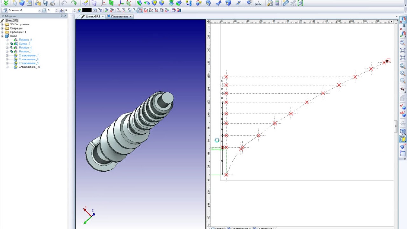Expand the Проекции : 1 folder
This screenshot has height=229, width=407.
[x=2, y=32]
